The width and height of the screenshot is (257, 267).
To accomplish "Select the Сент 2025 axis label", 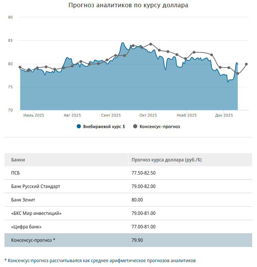I will [111, 115].
